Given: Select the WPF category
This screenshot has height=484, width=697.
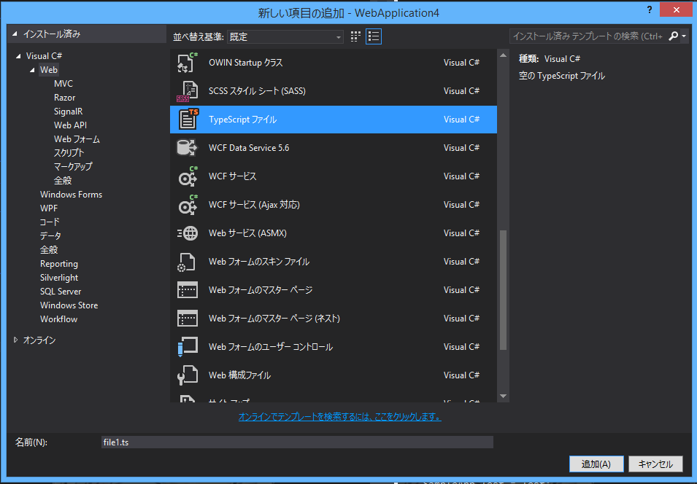Looking at the screenshot, I should (48, 208).
